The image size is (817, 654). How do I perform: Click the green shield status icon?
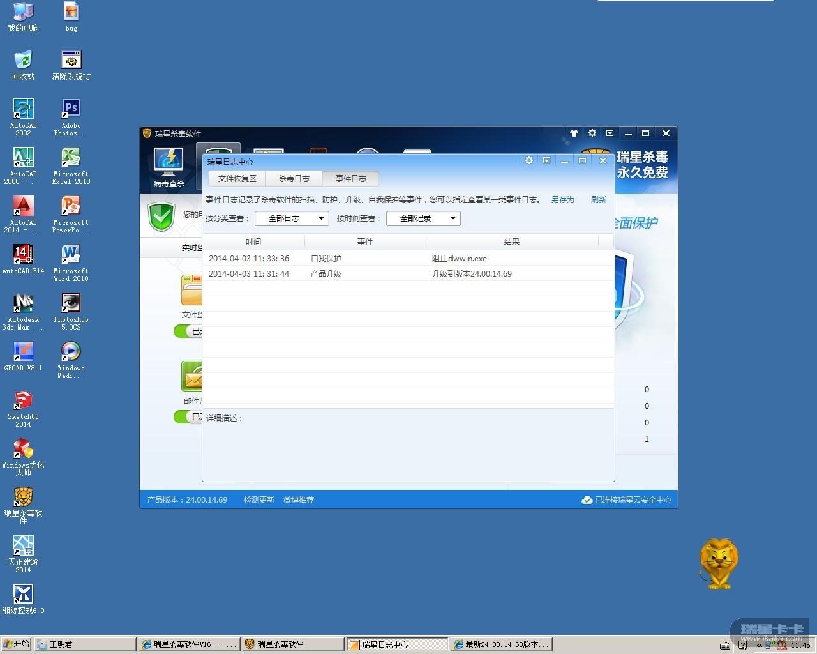coord(162,217)
